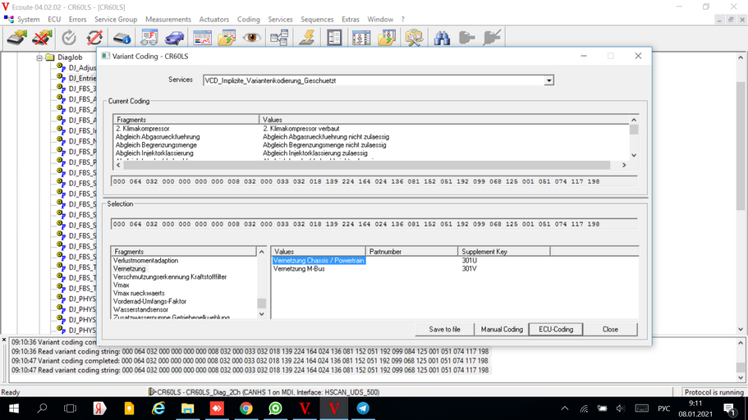The width and height of the screenshot is (748, 420).
Task: Click the Selection Fragments list scroll-down arrow
Action: [x=261, y=314]
